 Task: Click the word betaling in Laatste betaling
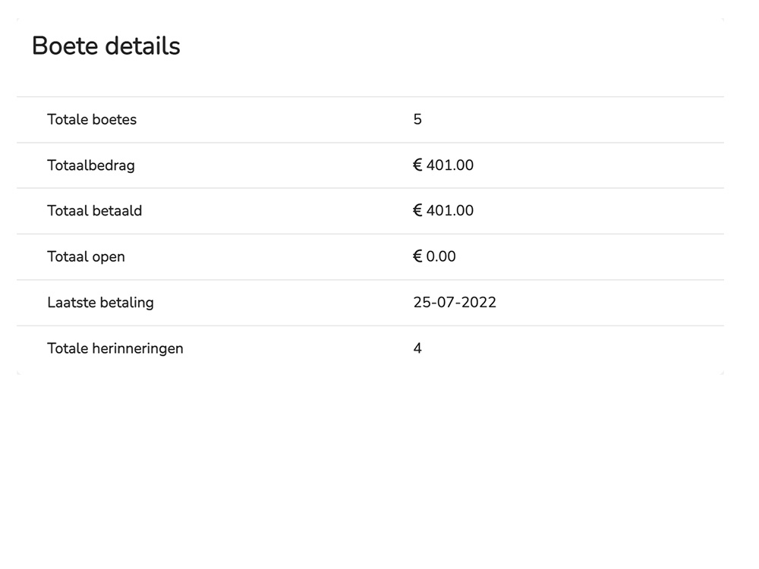[128, 303]
